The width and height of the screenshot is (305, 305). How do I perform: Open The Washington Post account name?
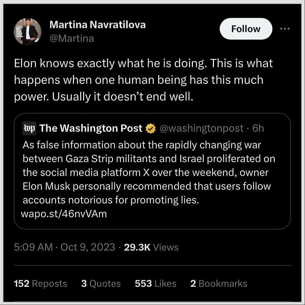(x=91, y=128)
